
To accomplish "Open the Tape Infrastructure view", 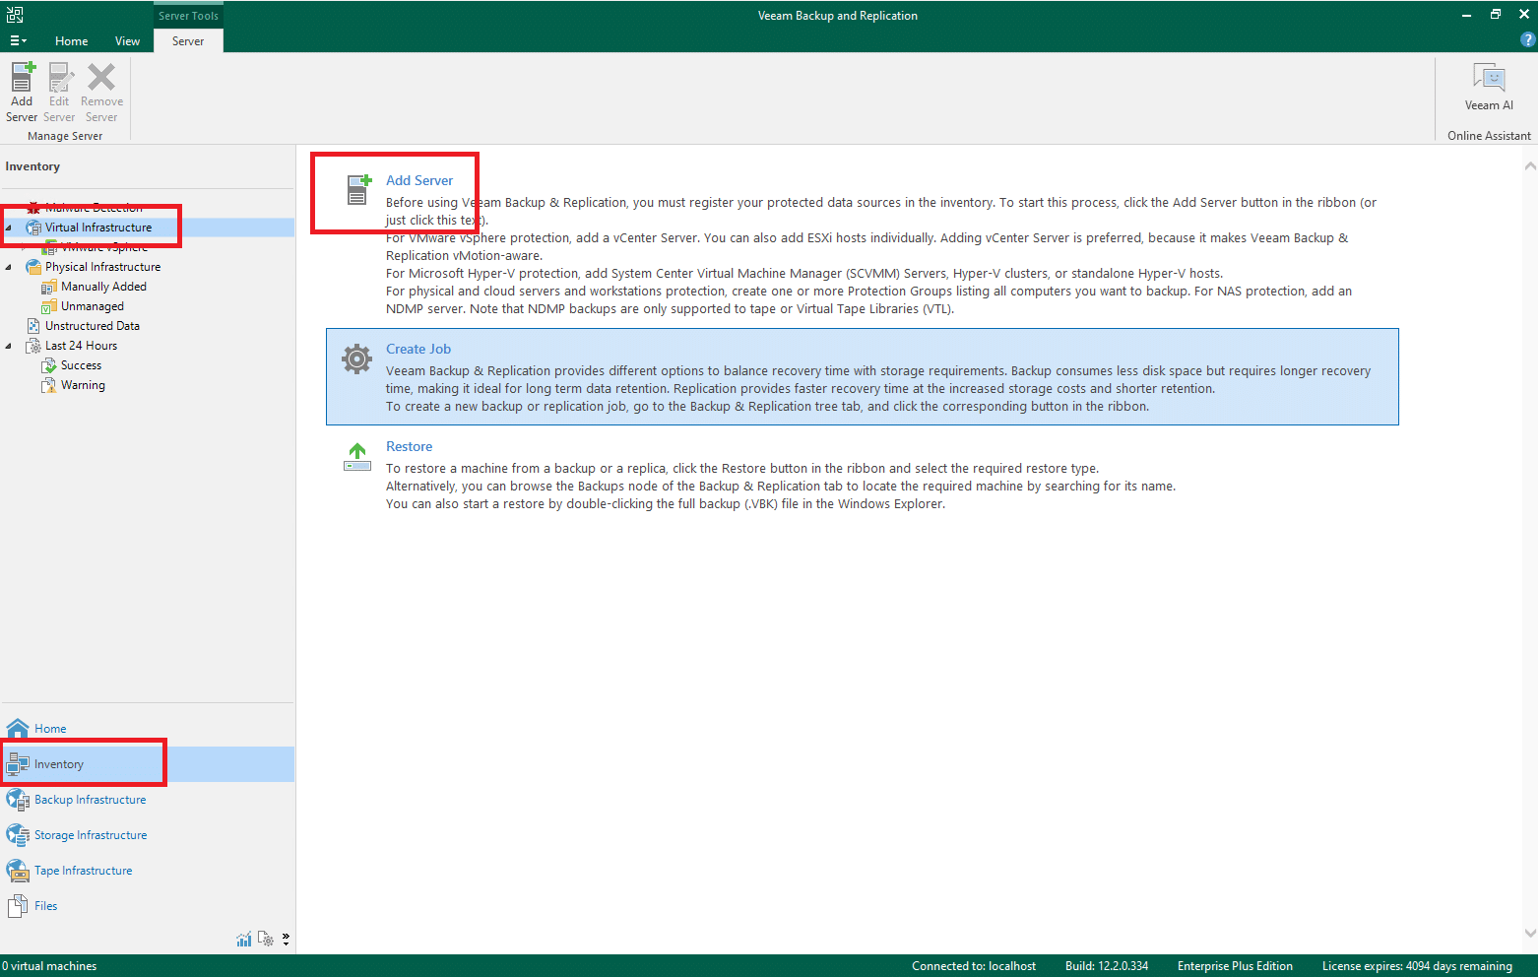I will (x=148, y=871).
